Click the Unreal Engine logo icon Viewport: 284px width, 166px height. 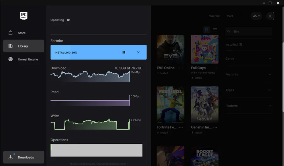tap(10, 59)
